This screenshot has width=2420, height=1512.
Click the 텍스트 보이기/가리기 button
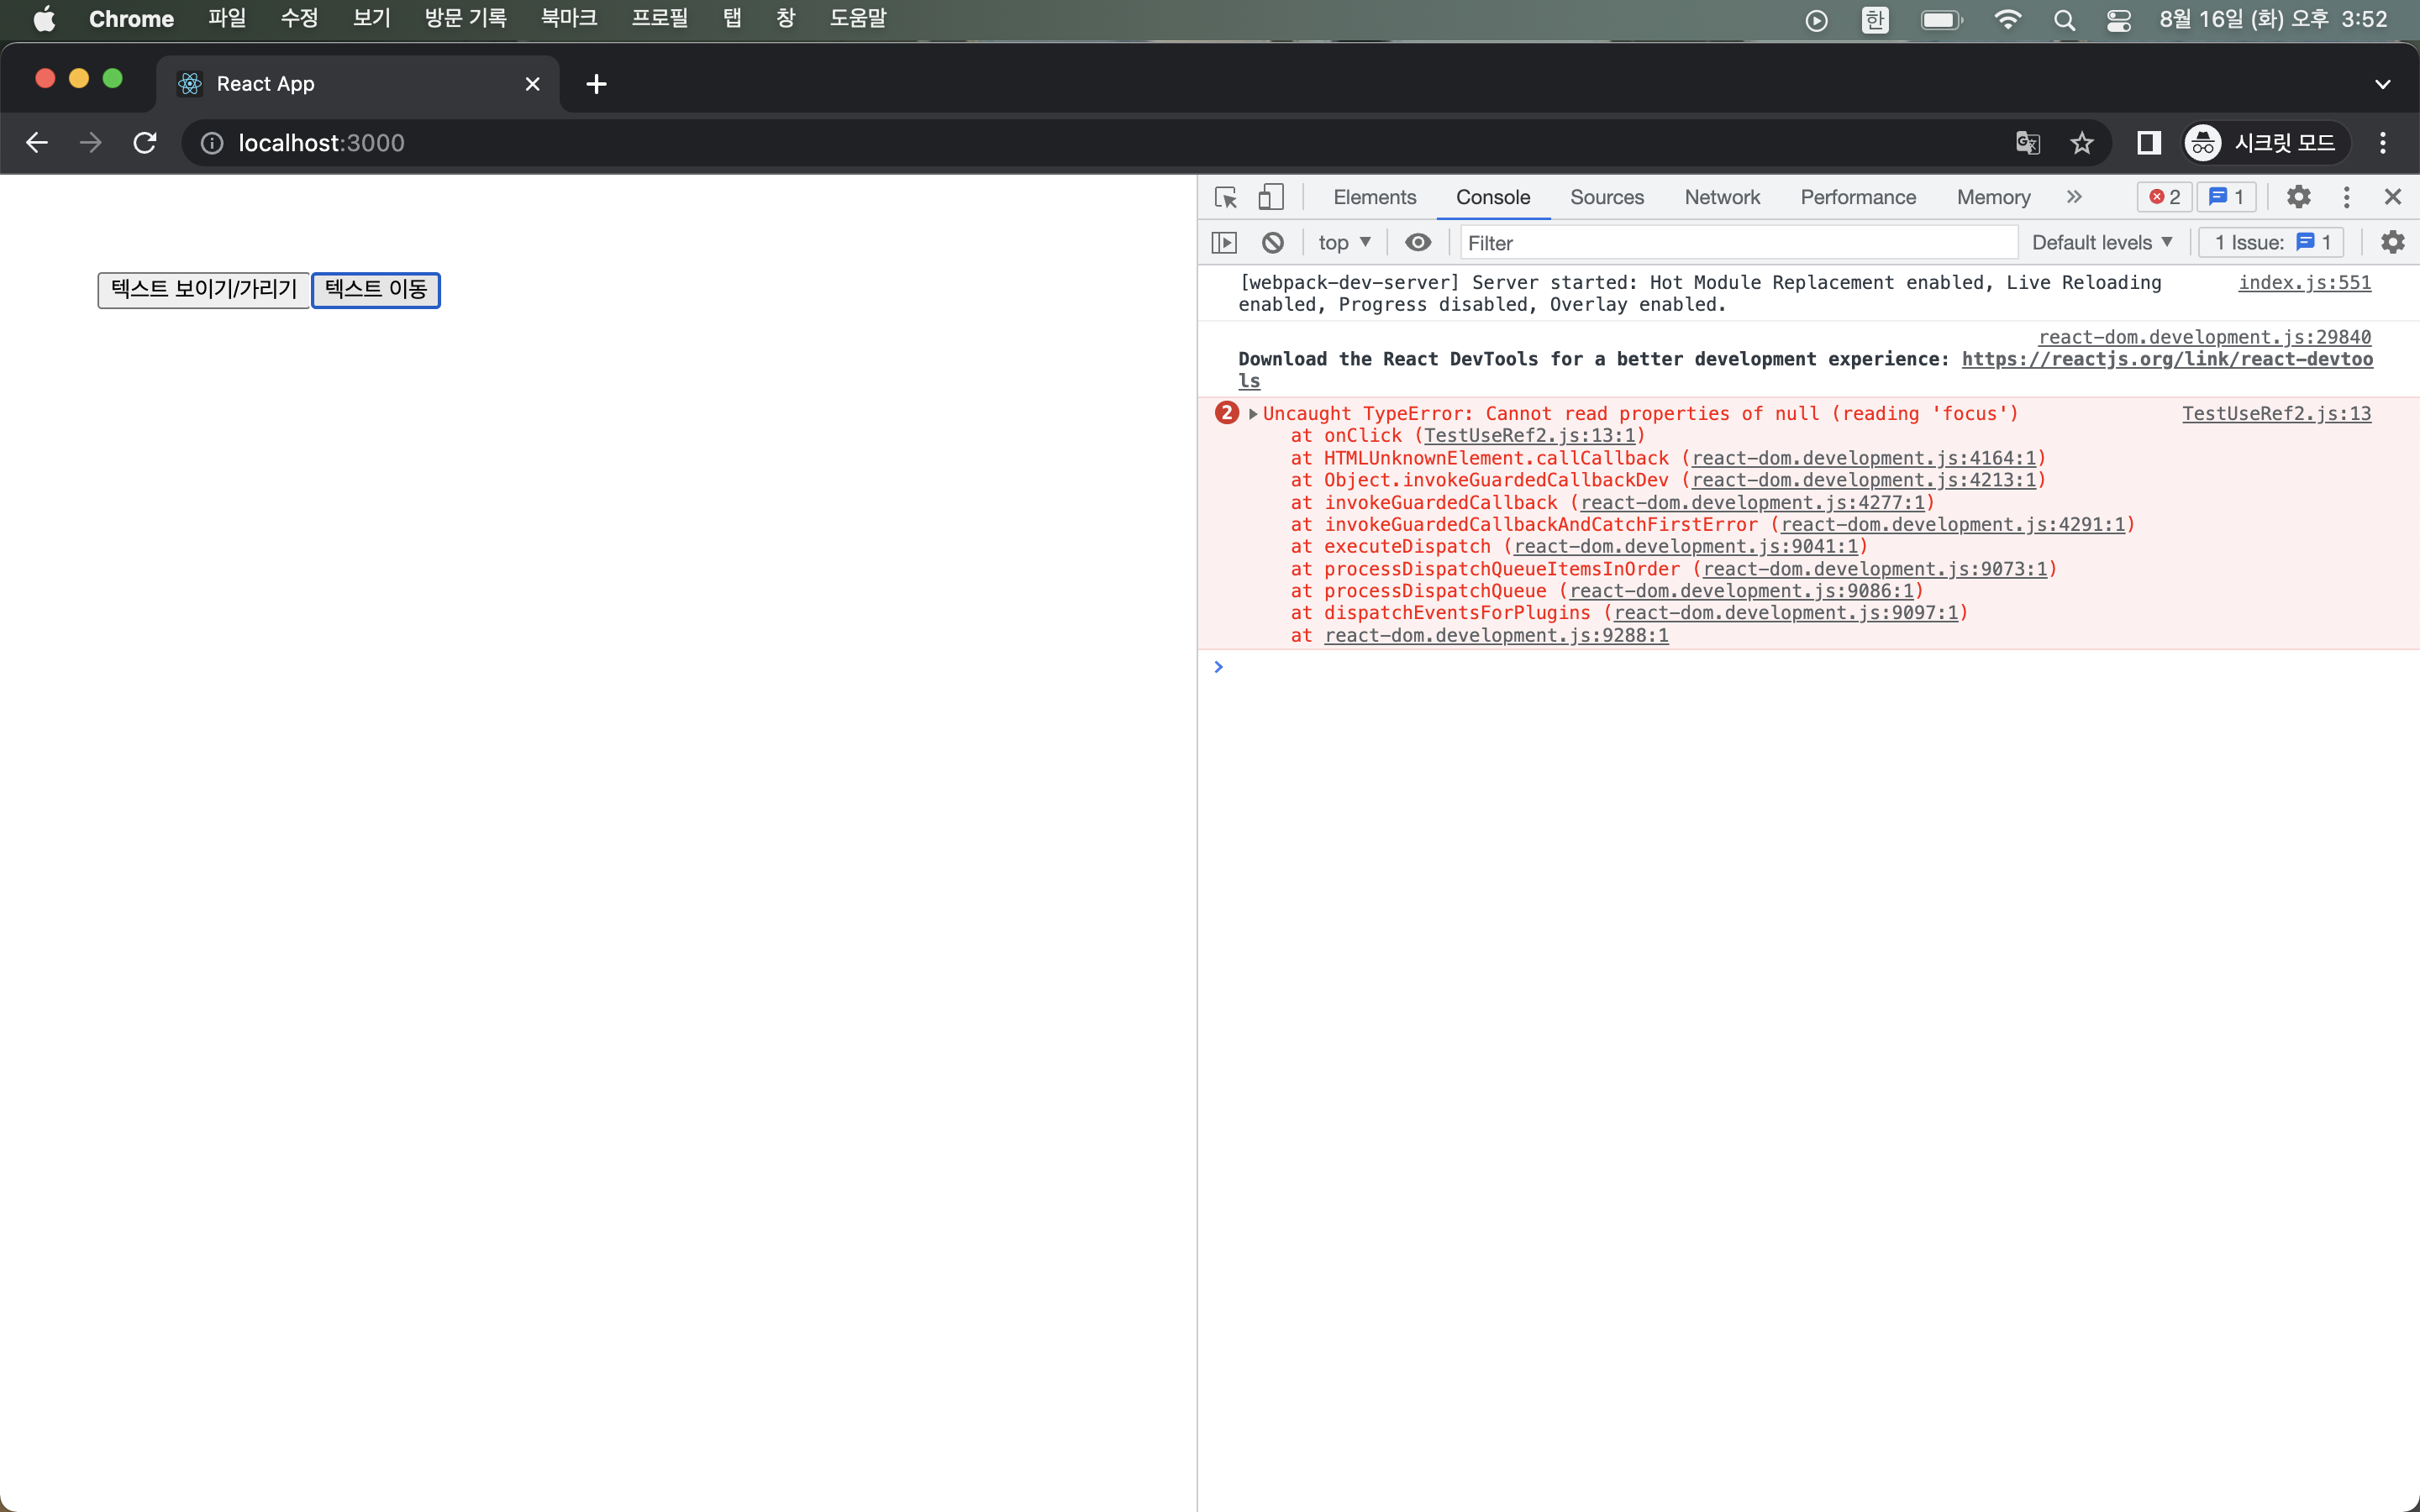click(x=204, y=289)
